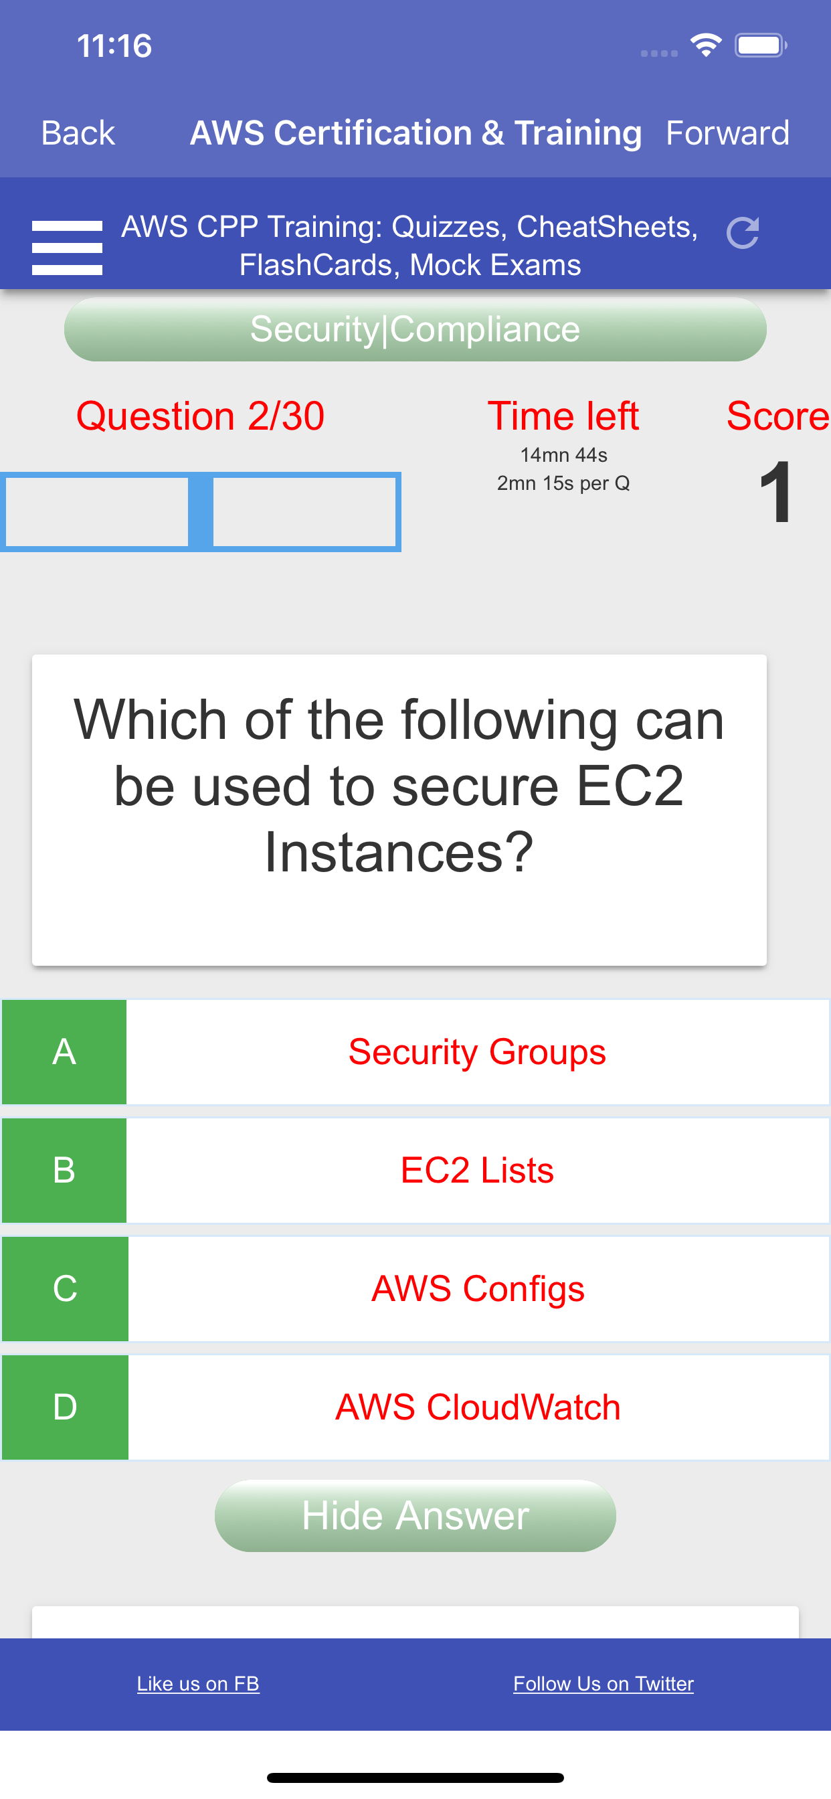Image resolution: width=831 pixels, height=1799 pixels.
Task: Tap the question text card
Action: pyautogui.click(x=399, y=810)
